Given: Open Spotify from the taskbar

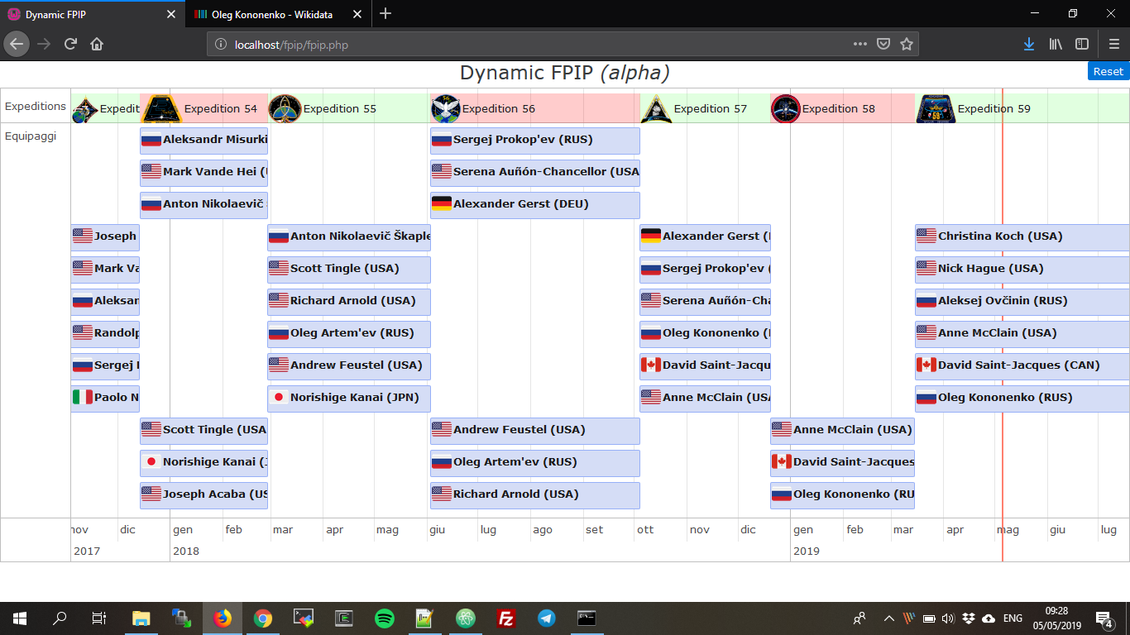Looking at the screenshot, I should (x=385, y=618).
